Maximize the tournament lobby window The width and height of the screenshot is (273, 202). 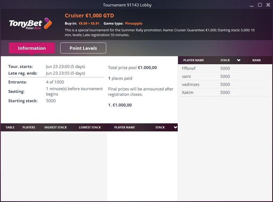click(x=260, y=5)
